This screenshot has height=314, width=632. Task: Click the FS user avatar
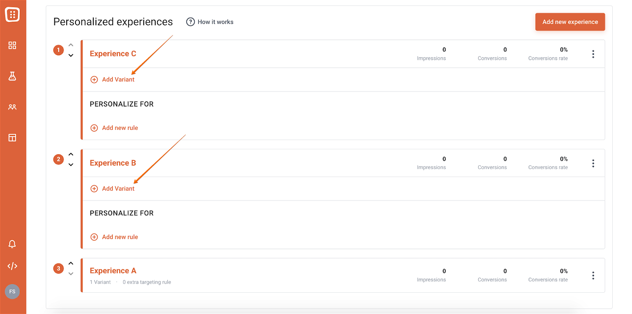tap(12, 292)
